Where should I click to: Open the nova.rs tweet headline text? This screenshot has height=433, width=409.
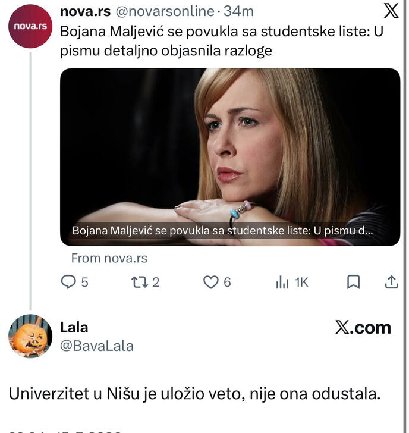(222, 41)
